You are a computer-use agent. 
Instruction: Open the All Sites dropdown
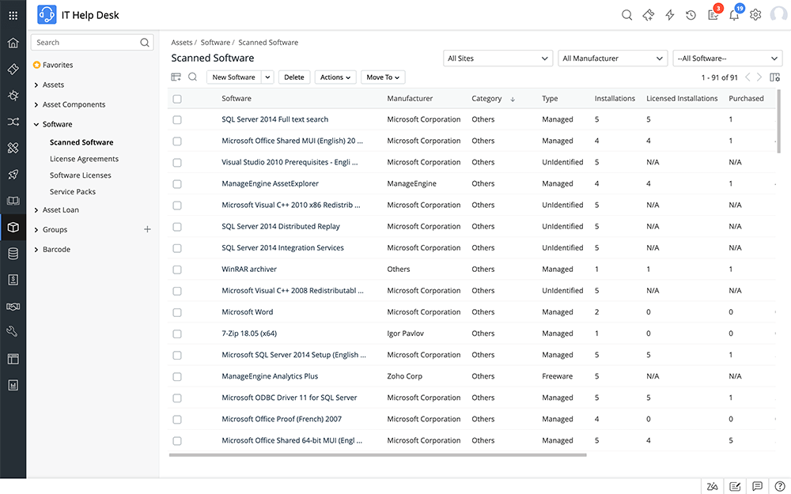click(497, 58)
